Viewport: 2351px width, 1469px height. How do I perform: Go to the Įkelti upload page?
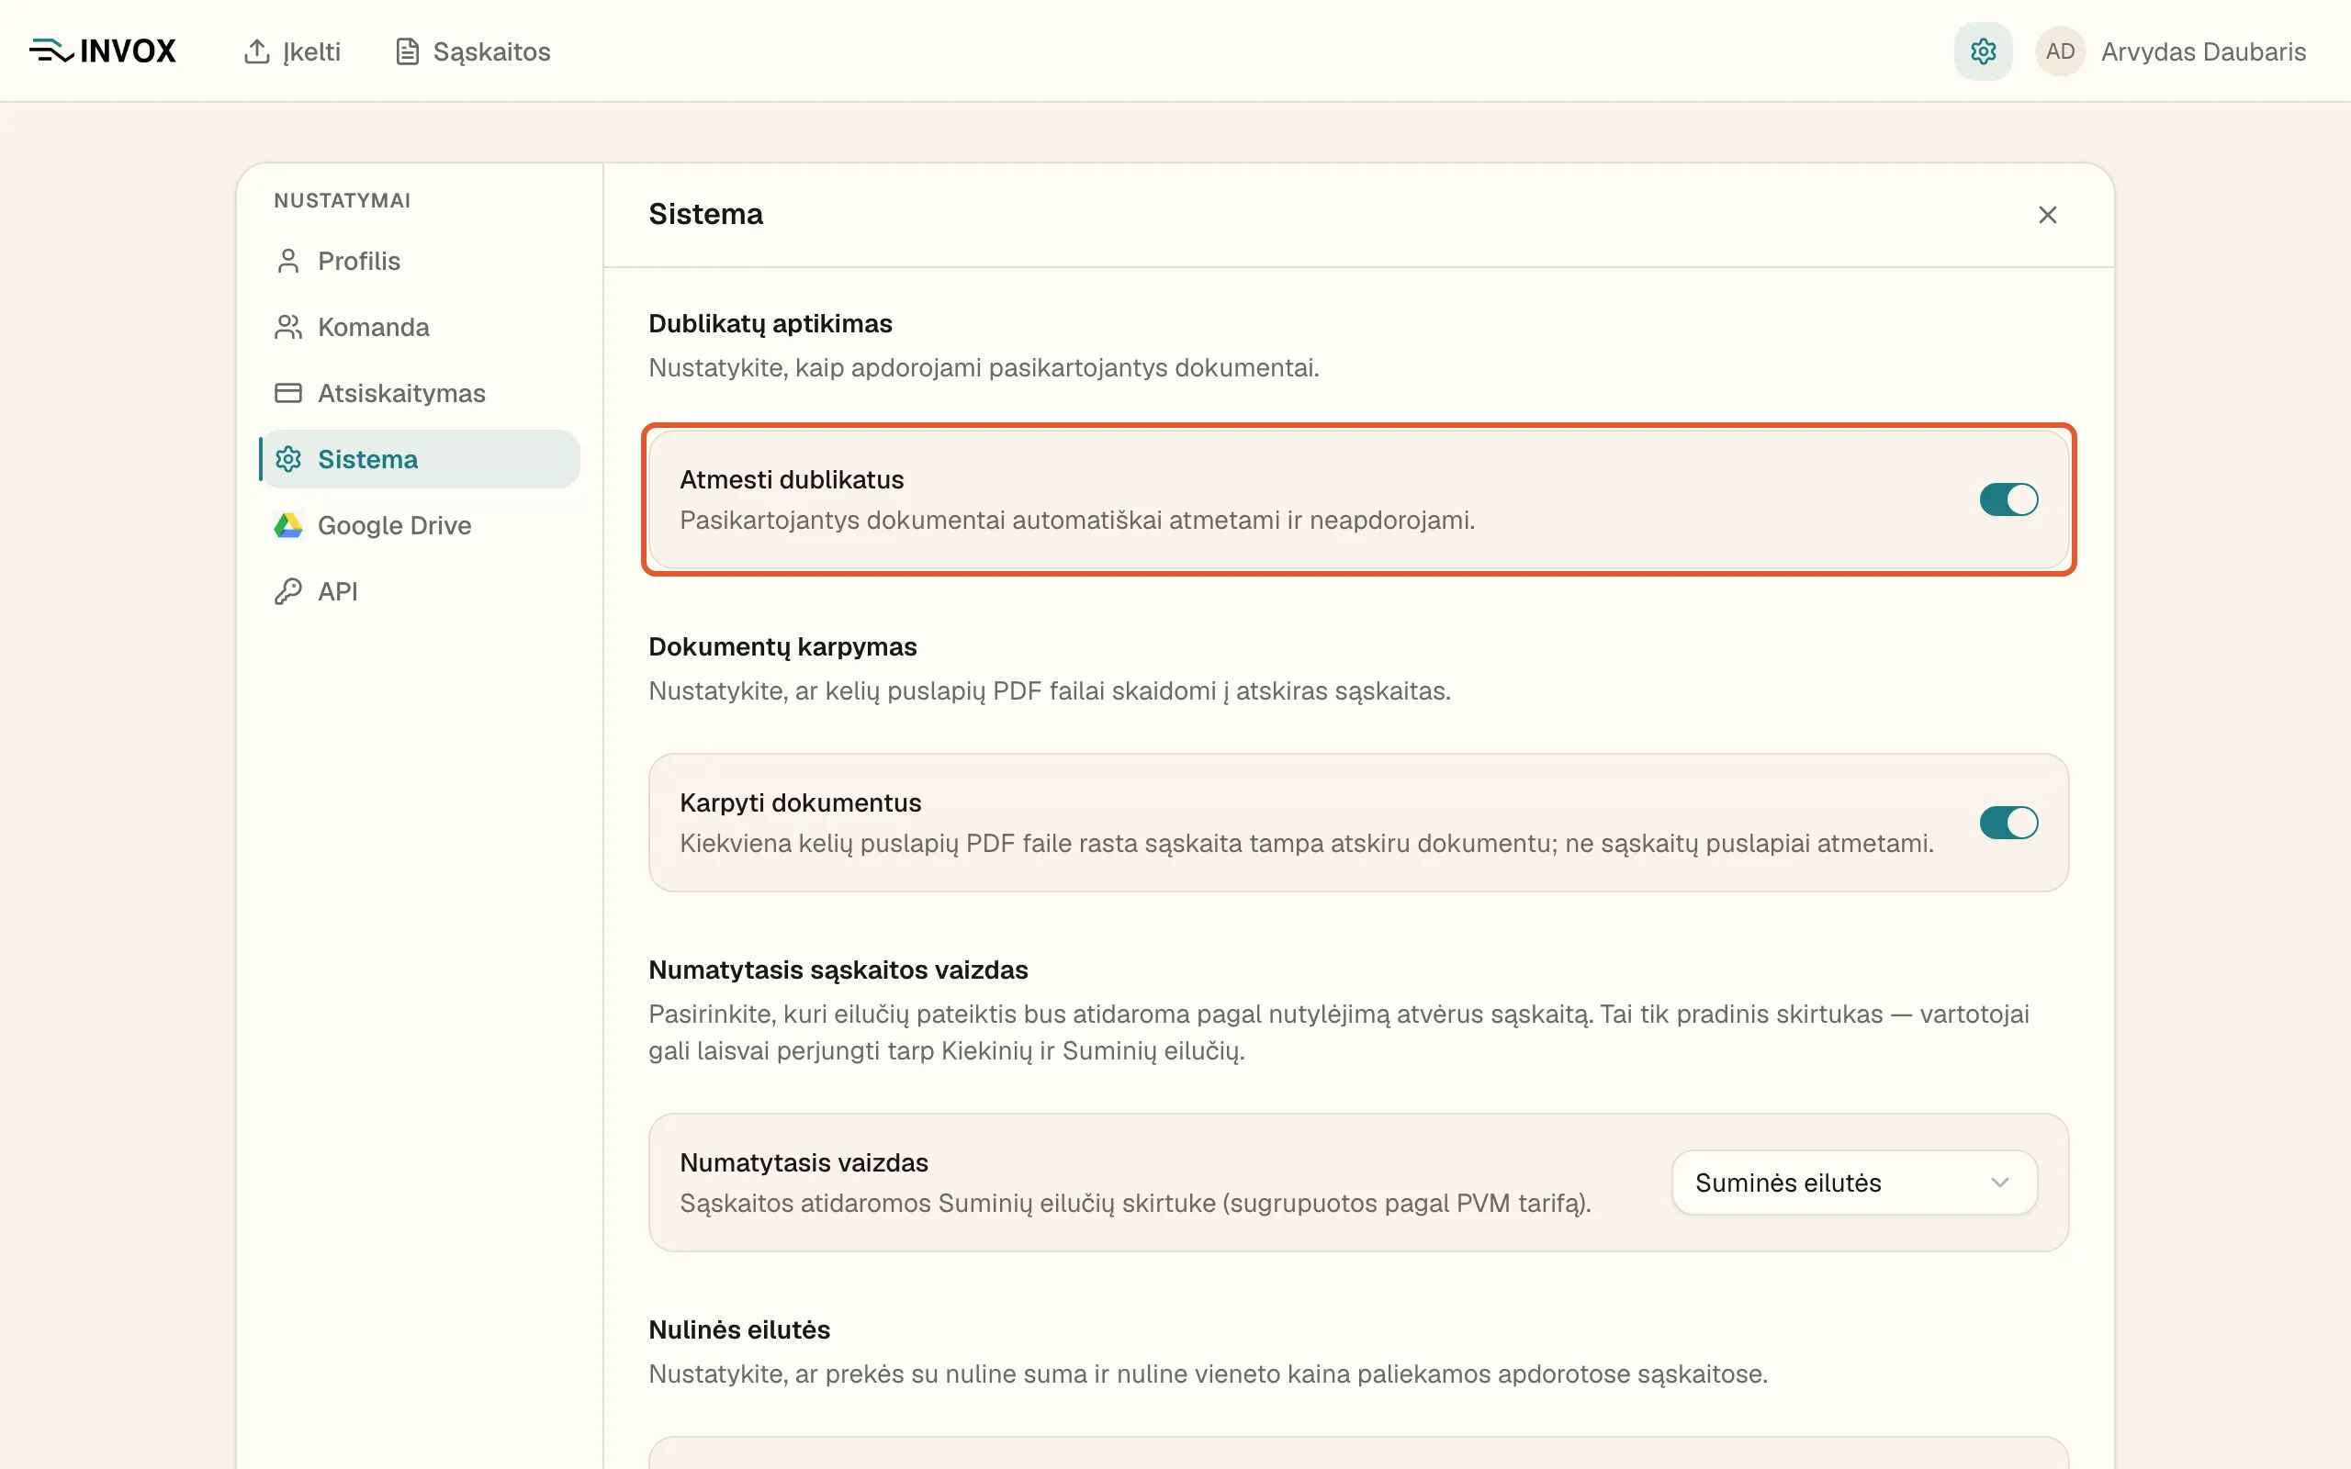(292, 51)
